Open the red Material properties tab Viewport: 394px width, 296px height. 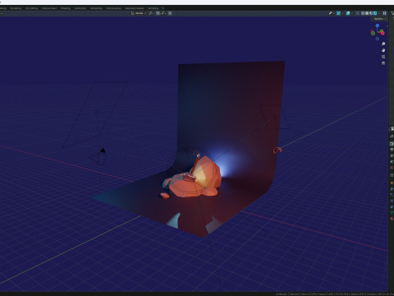point(392,219)
